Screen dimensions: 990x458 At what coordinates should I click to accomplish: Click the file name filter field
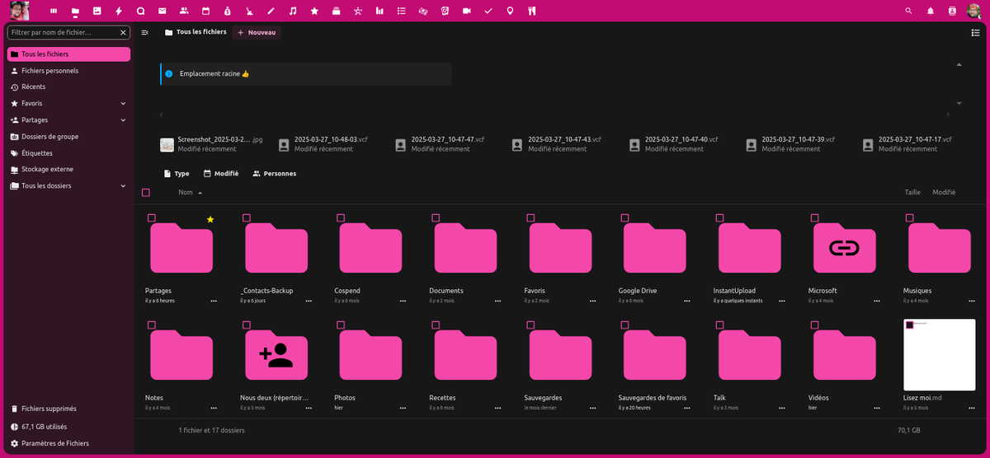pos(68,32)
